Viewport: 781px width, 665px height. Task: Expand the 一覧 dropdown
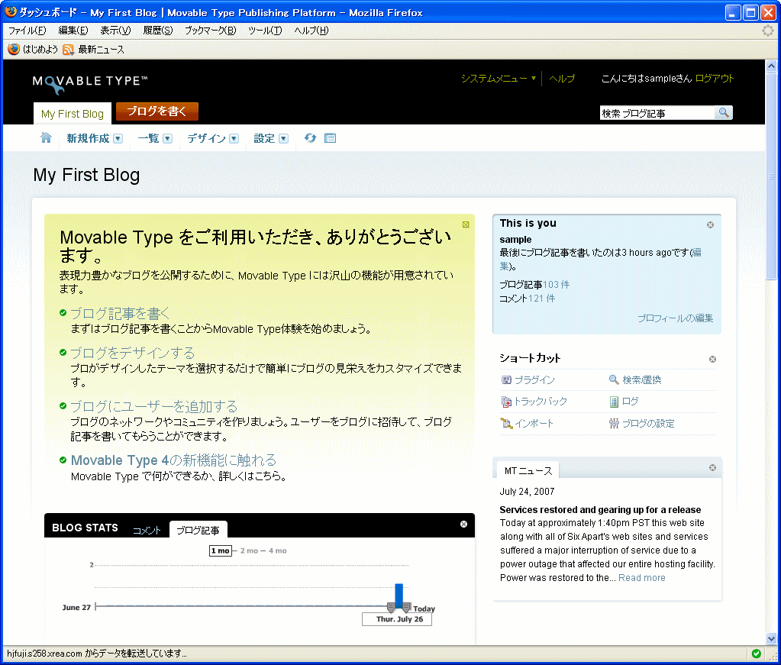(168, 138)
